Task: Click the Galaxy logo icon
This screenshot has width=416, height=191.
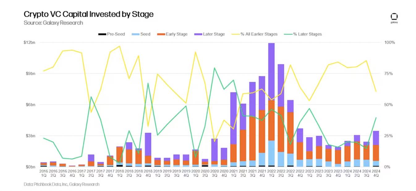Action: [394, 18]
